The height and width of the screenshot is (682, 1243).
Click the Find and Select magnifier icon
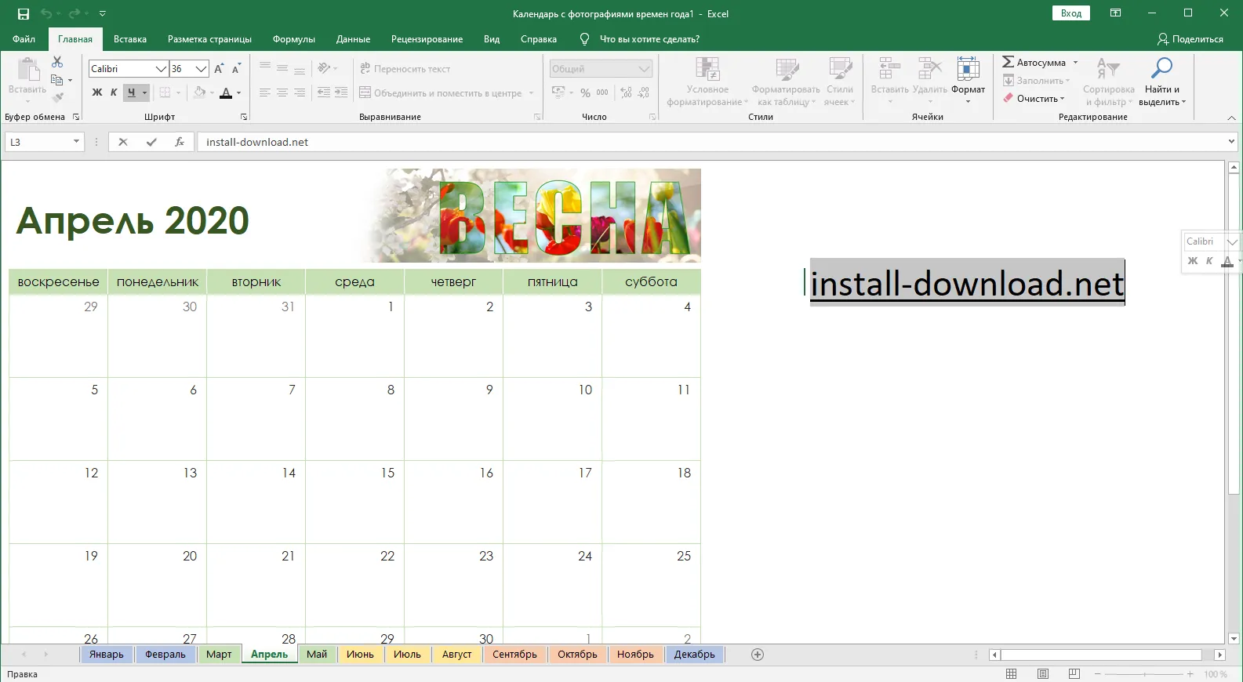coord(1161,68)
